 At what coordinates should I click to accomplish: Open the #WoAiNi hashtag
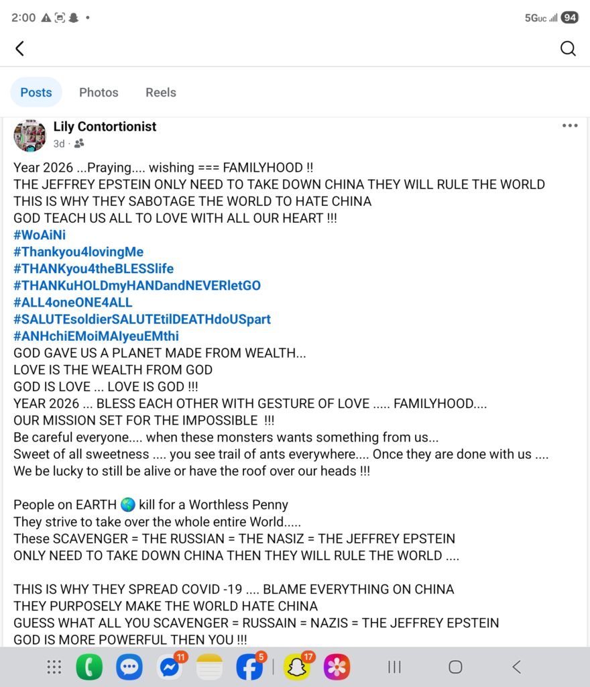pyautogui.click(x=40, y=235)
